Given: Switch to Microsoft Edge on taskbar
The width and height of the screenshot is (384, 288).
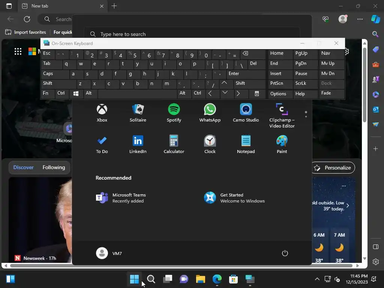Looking at the screenshot, I should [x=217, y=279].
